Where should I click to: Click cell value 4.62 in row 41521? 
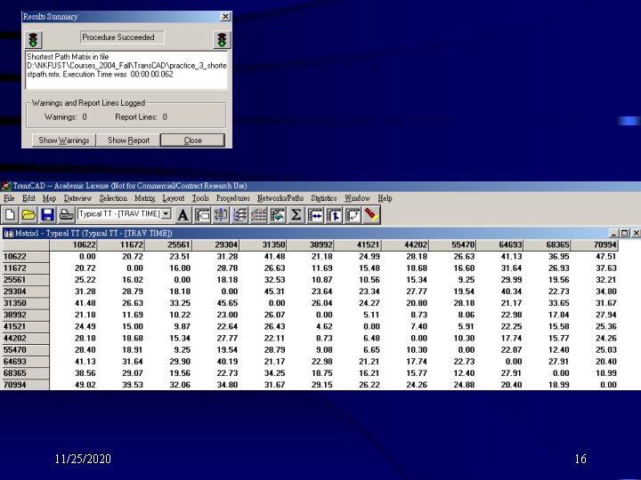pyautogui.click(x=324, y=326)
